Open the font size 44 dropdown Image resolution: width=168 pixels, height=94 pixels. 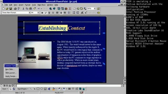tap(38, 13)
